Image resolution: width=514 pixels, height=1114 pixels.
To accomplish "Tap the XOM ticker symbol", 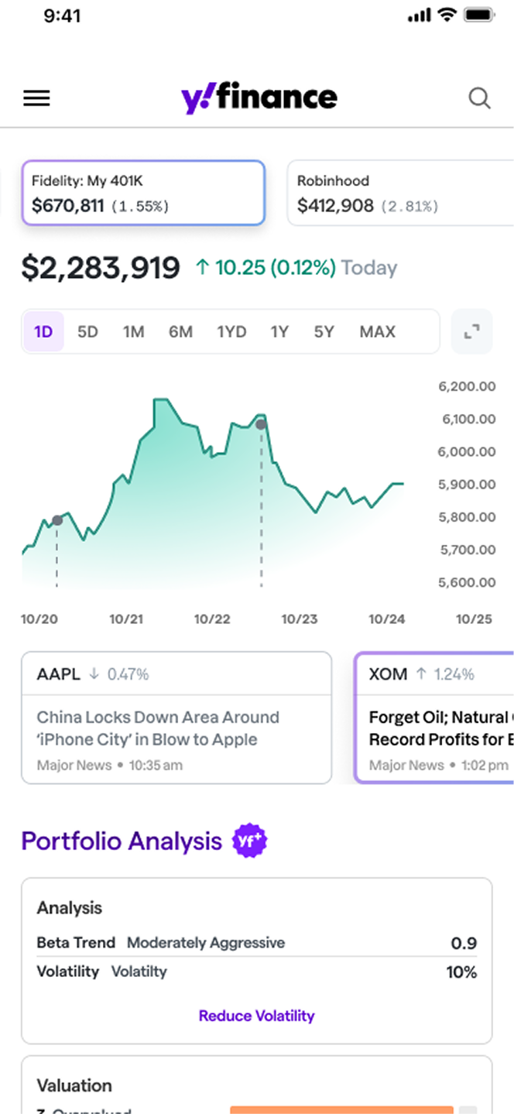I will tap(388, 674).
